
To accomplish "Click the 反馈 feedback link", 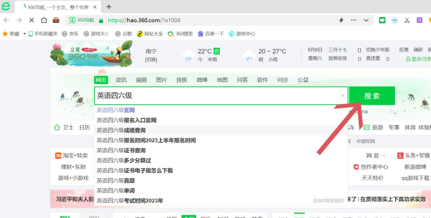I will 404,50.
